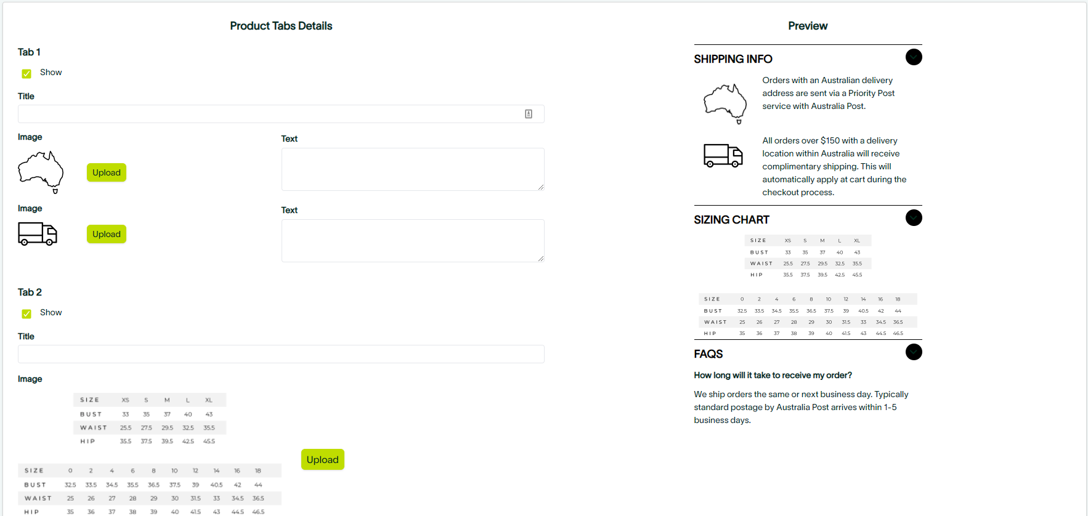This screenshot has height=516, width=1088.
Task: Toggle the FAQS section using its round arrow
Action: click(x=914, y=352)
